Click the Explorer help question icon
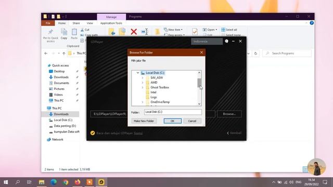Viewport: 333px width, 187px height. coord(312,23)
